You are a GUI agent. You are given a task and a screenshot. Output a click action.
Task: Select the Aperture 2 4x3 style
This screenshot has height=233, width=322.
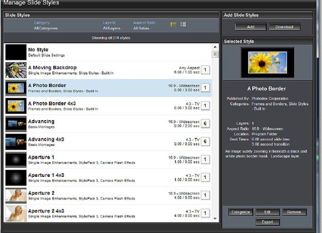tap(103, 213)
